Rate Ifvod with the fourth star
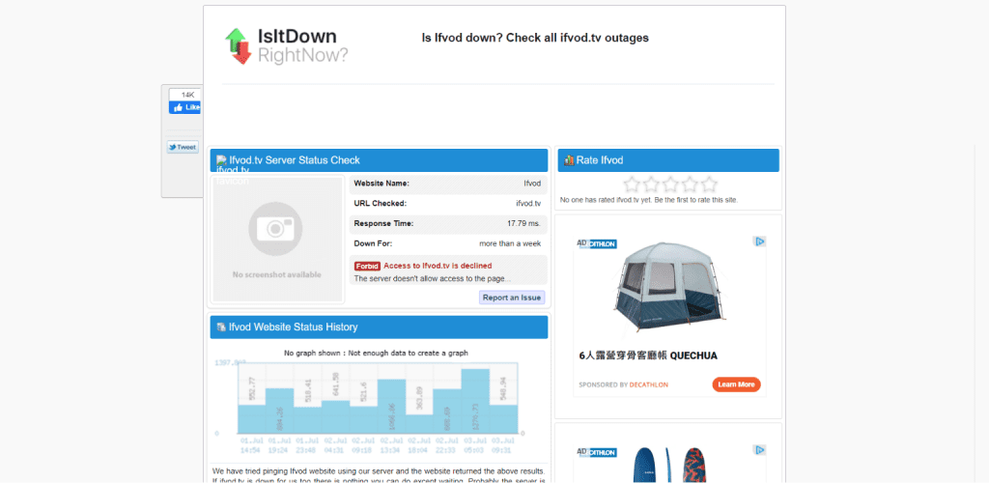Screen dimensions: 989x483 pyautogui.click(x=690, y=185)
